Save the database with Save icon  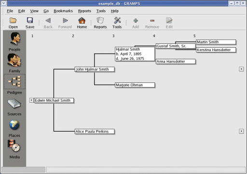(30, 23)
